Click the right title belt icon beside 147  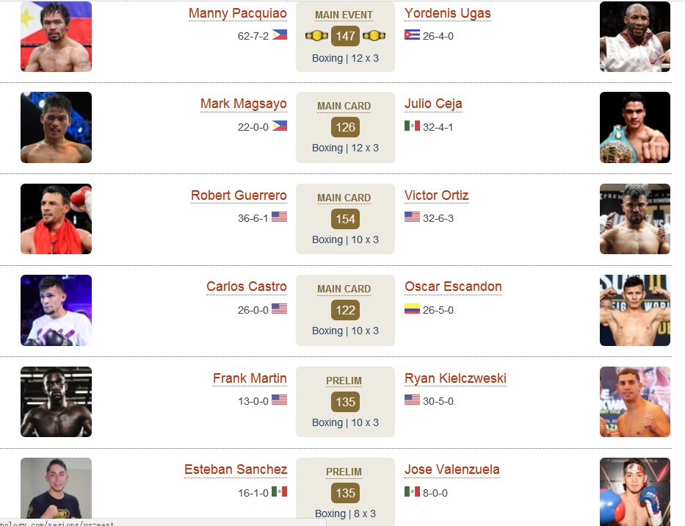tap(374, 36)
